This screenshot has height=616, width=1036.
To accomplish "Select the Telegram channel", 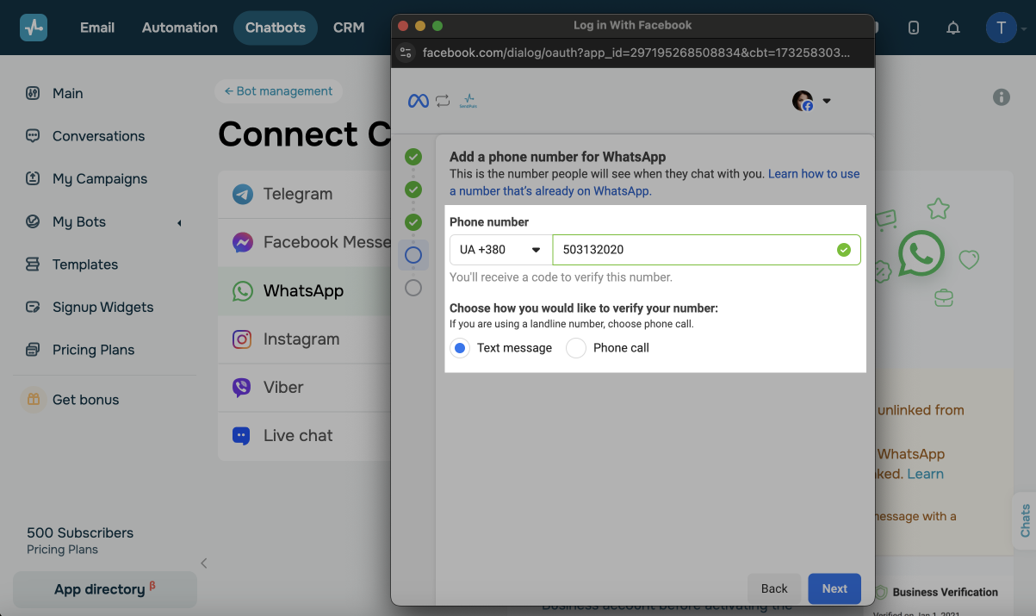I will [304, 194].
